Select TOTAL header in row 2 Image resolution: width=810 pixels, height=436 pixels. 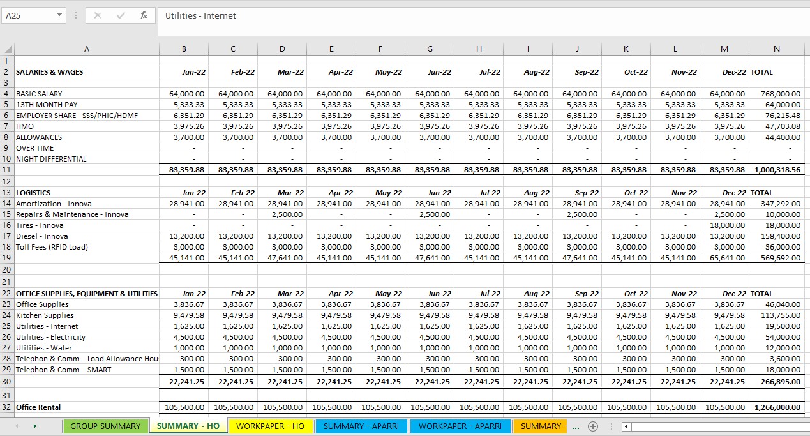(x=776, y=72)
